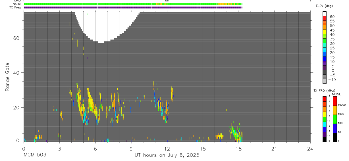Click the black segment of NOISE color bar
Screen dimensions: 349x161
335,137
